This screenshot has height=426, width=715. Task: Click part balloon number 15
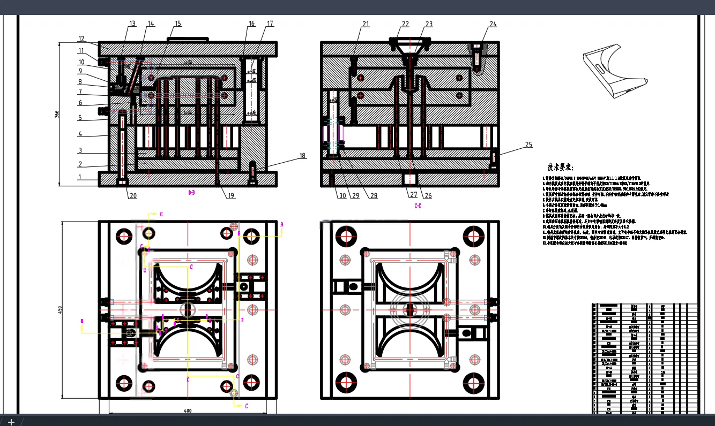178,24
